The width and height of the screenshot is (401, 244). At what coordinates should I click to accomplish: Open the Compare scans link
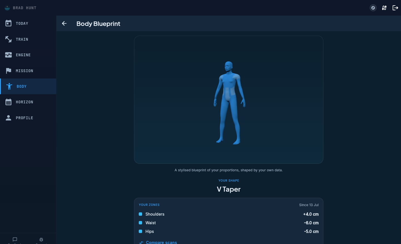coord(162,242)
